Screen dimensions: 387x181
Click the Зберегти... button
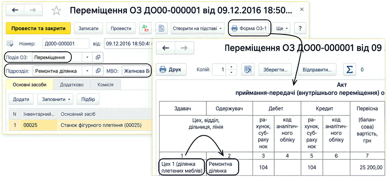tap(275, 70)
